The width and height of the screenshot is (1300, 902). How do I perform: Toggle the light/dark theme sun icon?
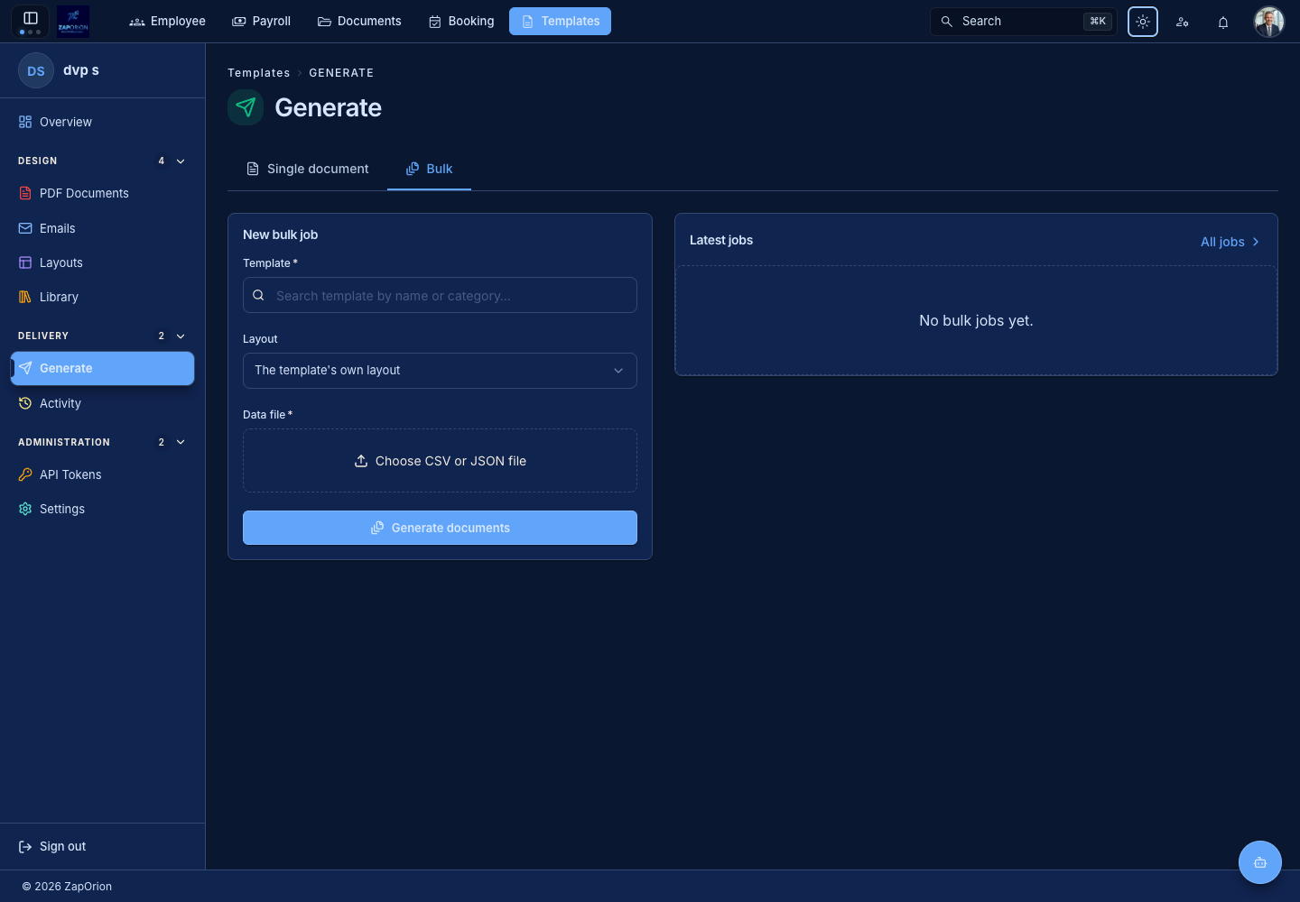click(x=1143, y=22)
